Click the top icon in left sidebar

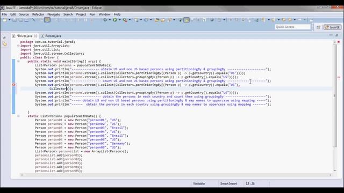(4, 38)
